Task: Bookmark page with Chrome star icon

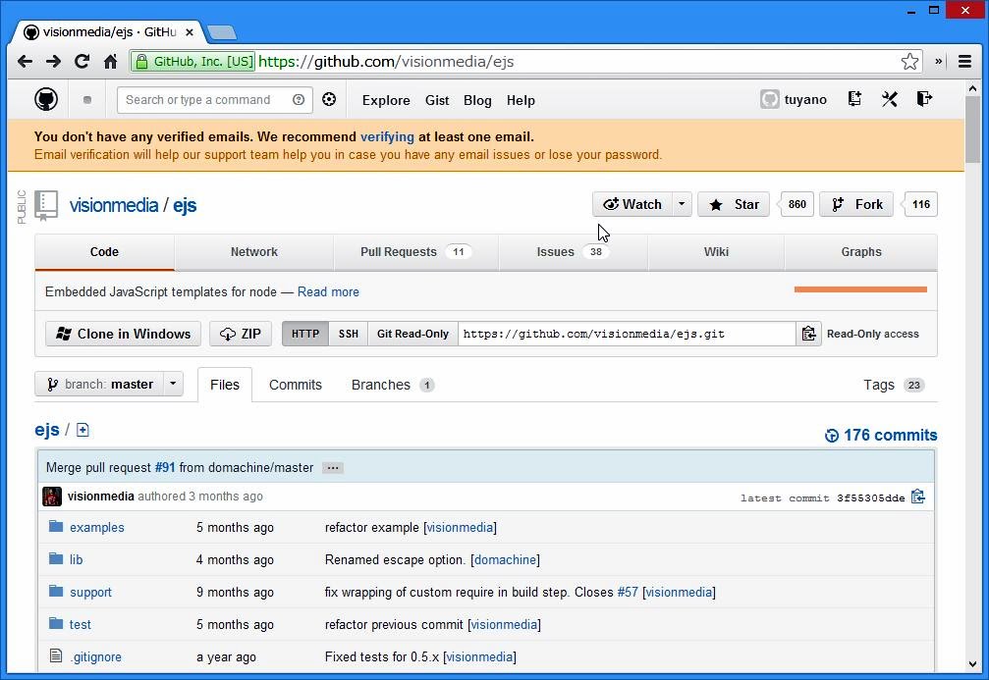Action: pos(909,61)
